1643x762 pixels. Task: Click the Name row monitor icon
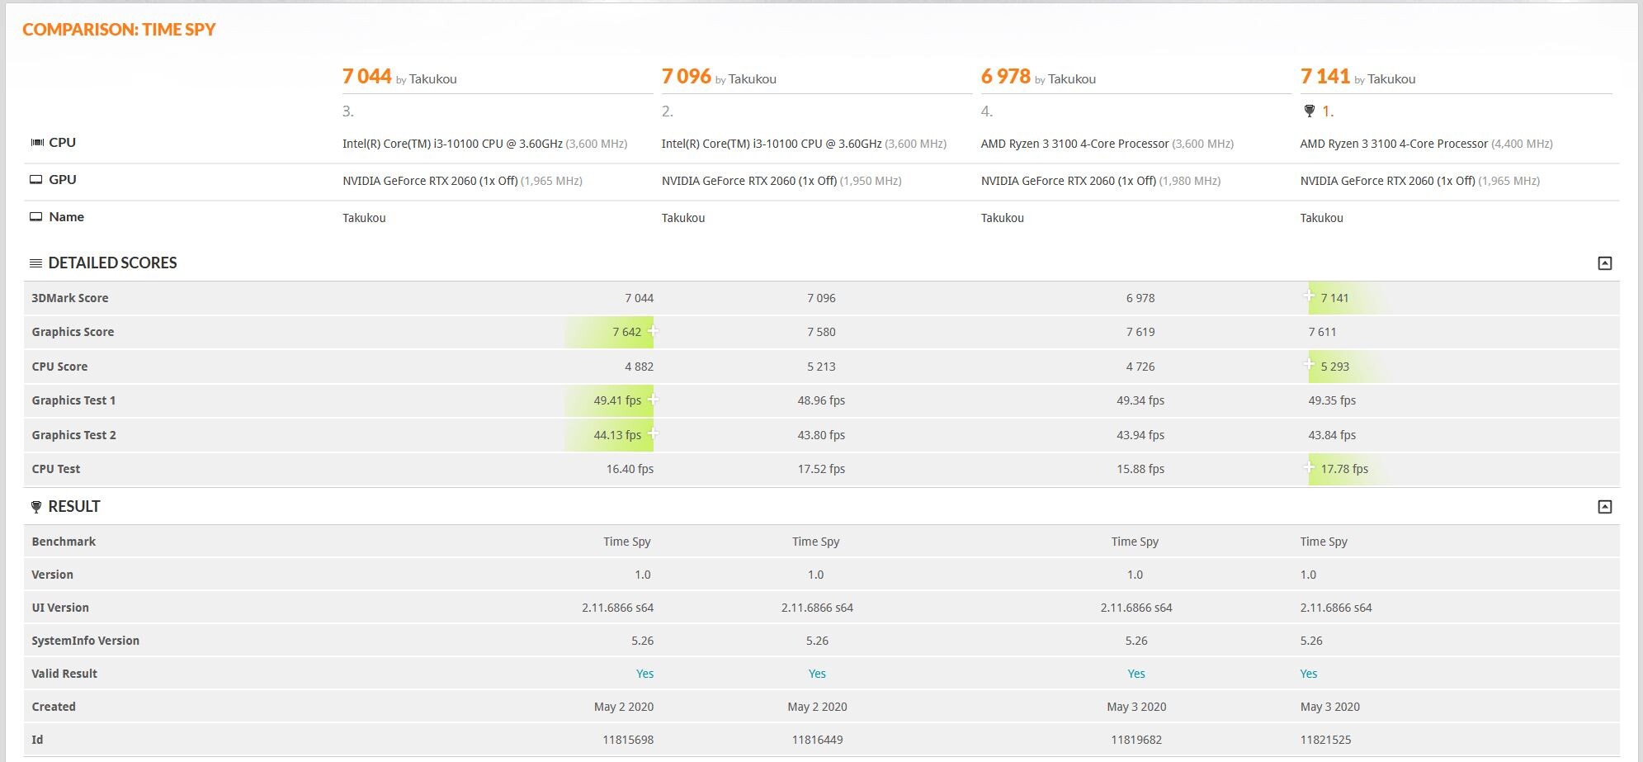36,217
